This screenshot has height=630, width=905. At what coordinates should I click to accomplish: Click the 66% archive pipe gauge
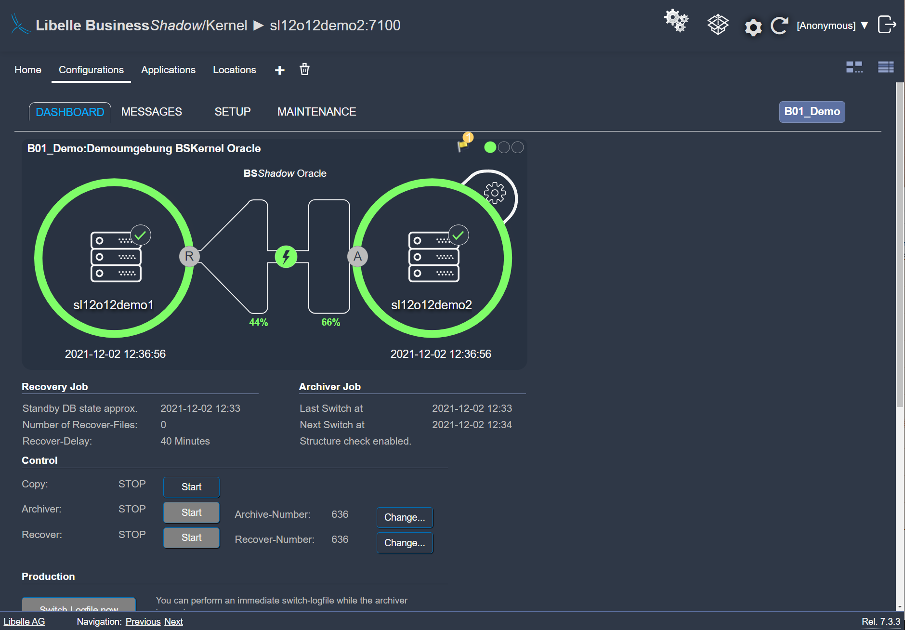(x=329, y=257)
